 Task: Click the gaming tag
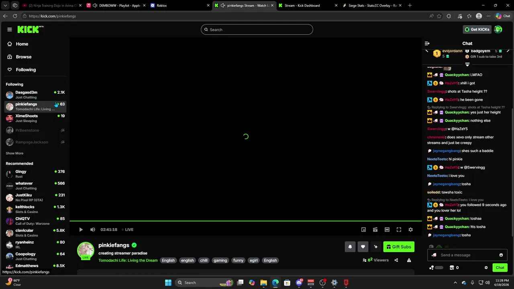point(220,261)
